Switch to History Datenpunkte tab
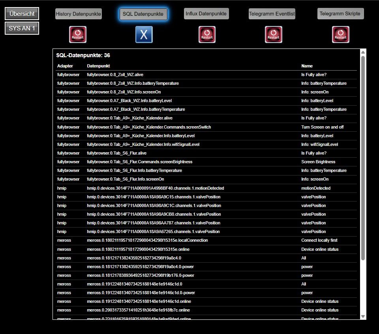Screen dimensions: 379x334 [78, 14]
